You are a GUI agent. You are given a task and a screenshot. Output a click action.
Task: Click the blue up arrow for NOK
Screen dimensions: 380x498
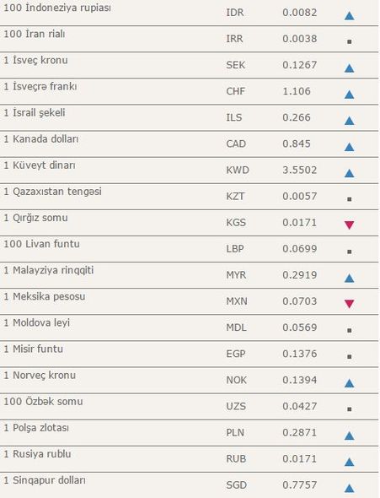tap(349, 383)
